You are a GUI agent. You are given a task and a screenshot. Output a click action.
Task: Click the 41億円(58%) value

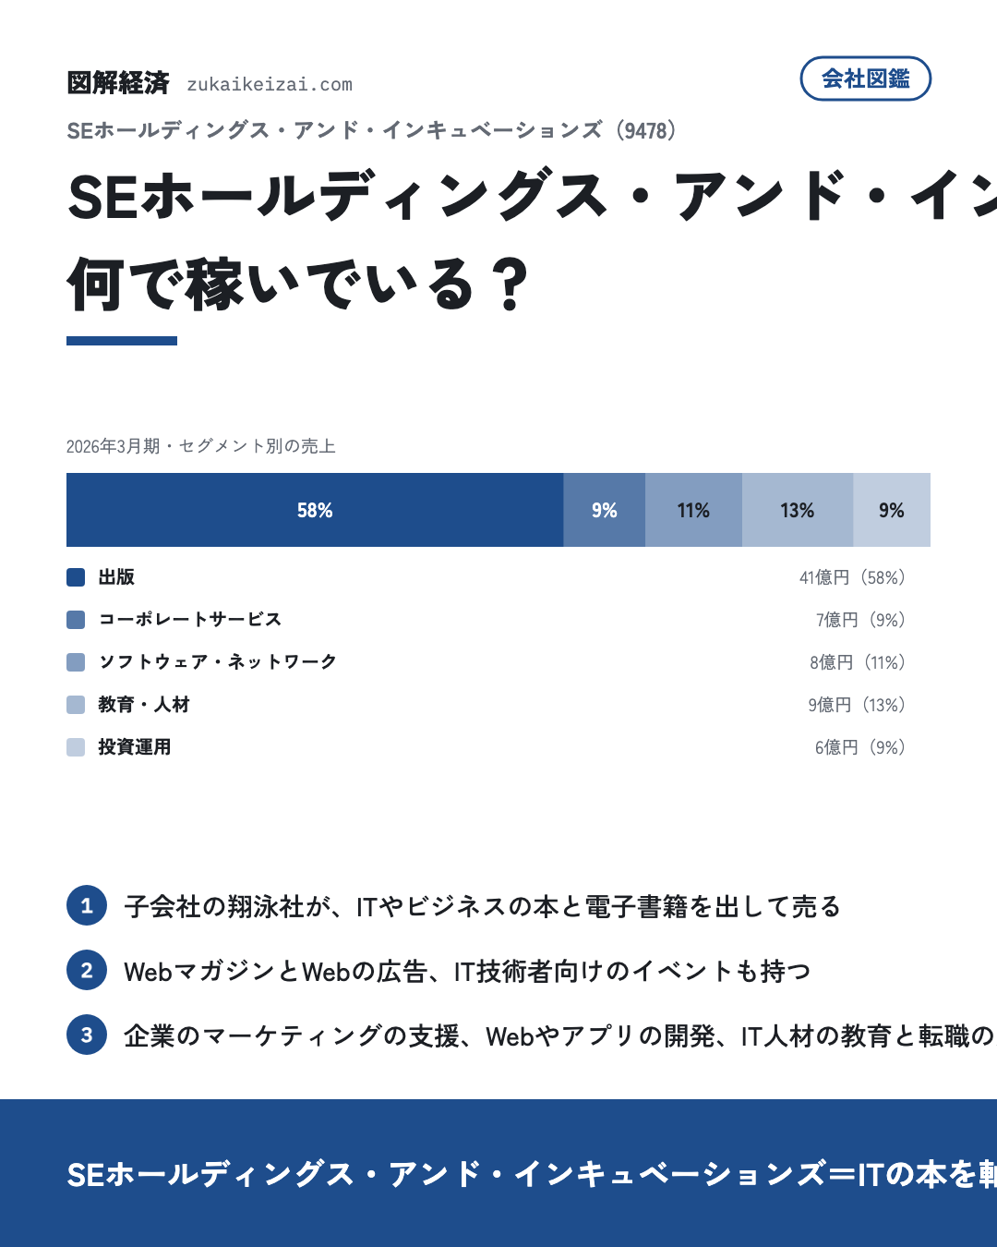click(853, 577)
